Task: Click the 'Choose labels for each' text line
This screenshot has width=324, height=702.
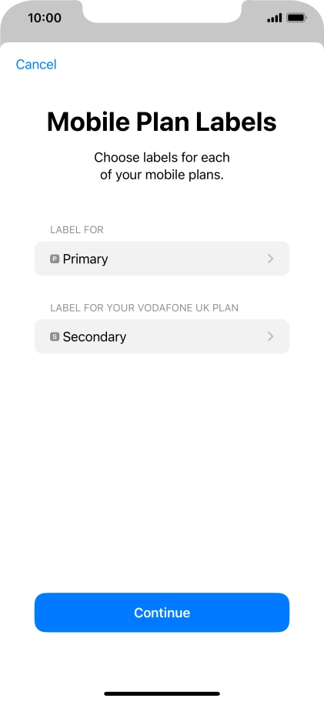Action: [x=162, y=158]
